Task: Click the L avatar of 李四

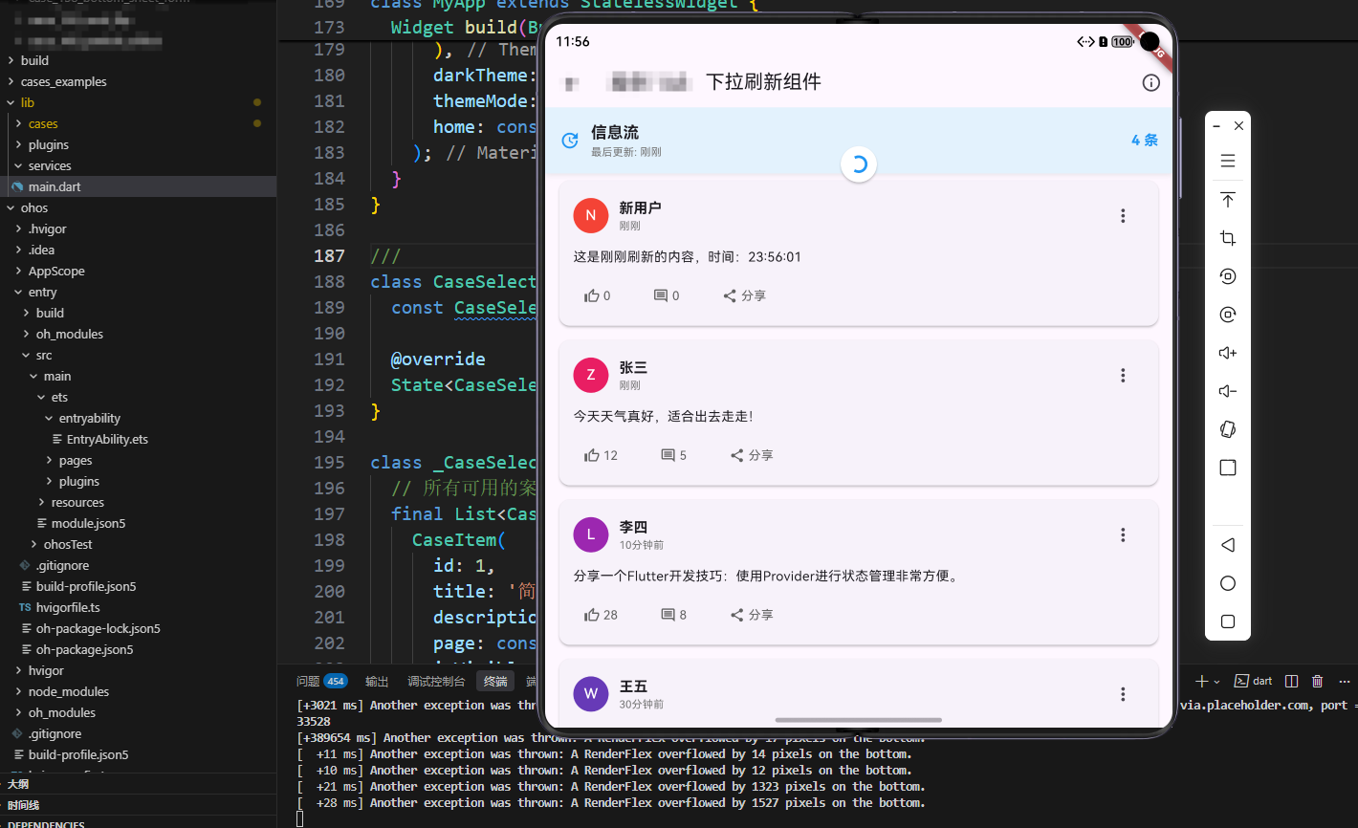Action: pos(591,534)
